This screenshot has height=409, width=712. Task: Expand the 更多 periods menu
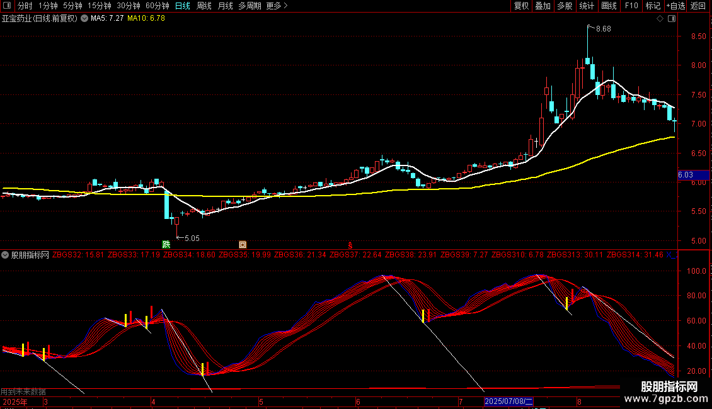277,6
